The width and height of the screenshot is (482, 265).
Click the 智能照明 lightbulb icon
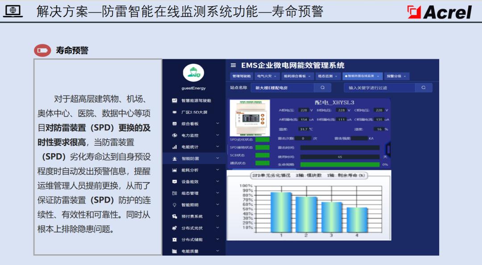(x=175, y=205)
